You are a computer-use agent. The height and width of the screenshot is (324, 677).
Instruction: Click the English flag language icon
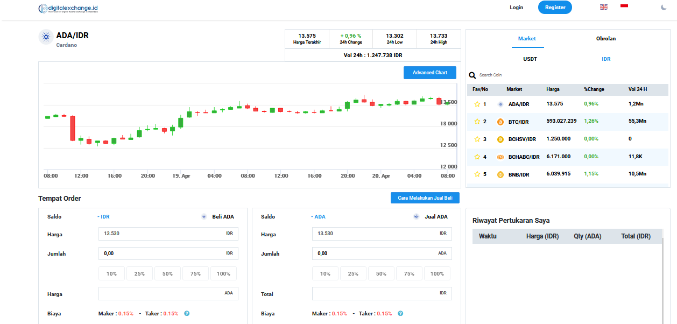coord(603,7)
